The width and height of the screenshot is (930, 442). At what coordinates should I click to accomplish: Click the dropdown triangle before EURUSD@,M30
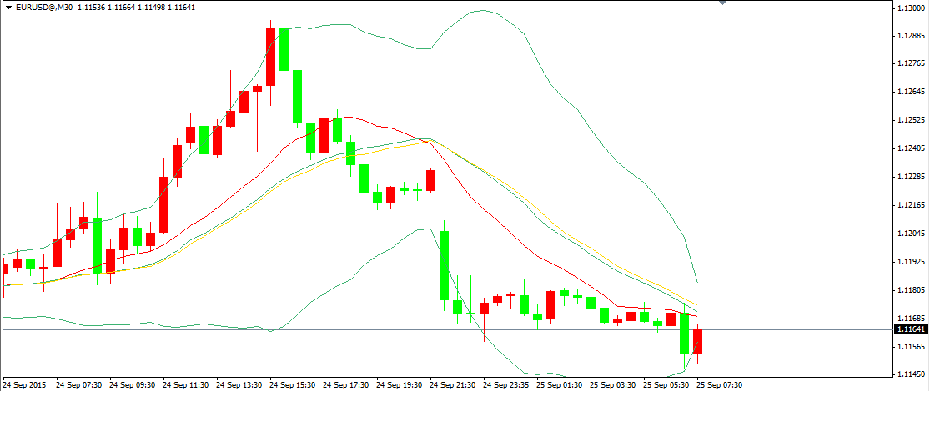(x=8, y=7)
